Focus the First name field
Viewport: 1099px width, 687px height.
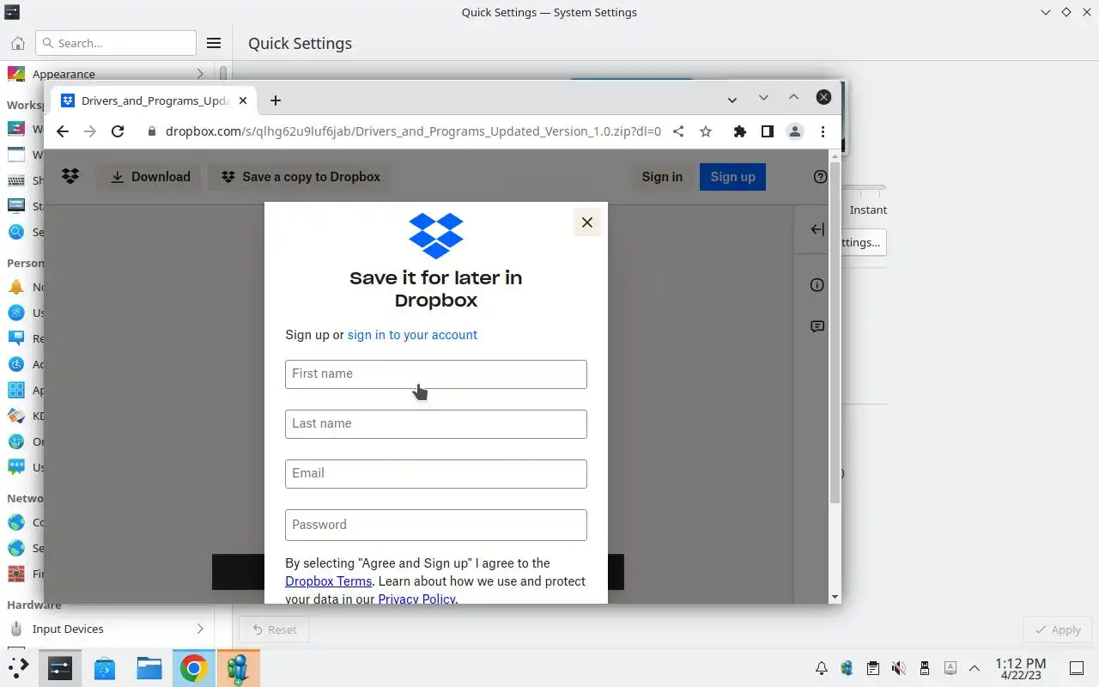click(436, 374)
